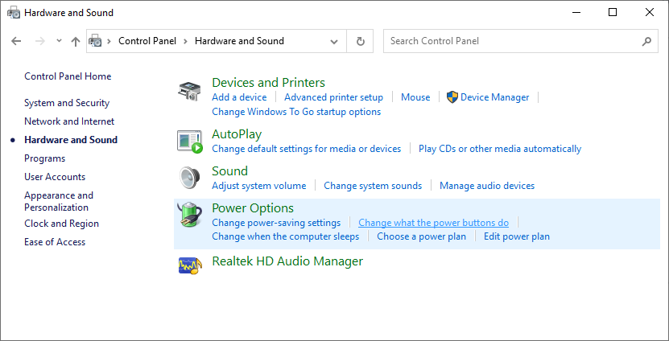Open Device Manager link

tap(494, 97)
